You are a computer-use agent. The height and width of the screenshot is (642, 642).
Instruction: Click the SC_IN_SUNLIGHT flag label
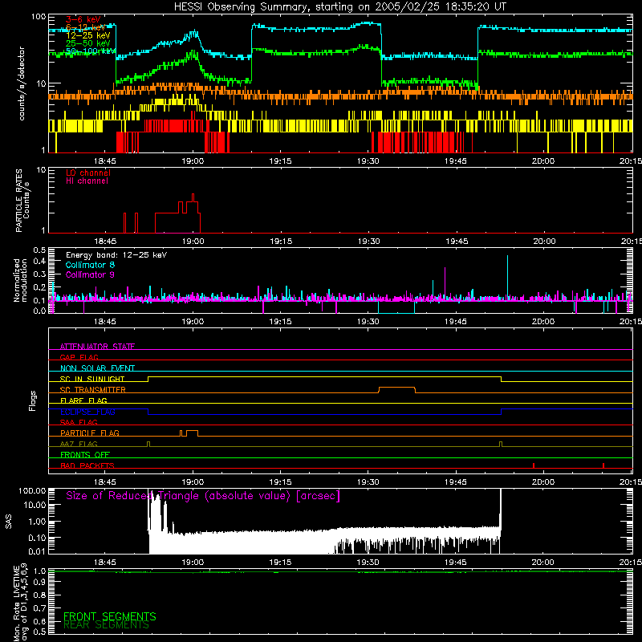click(x=92, y=379)
